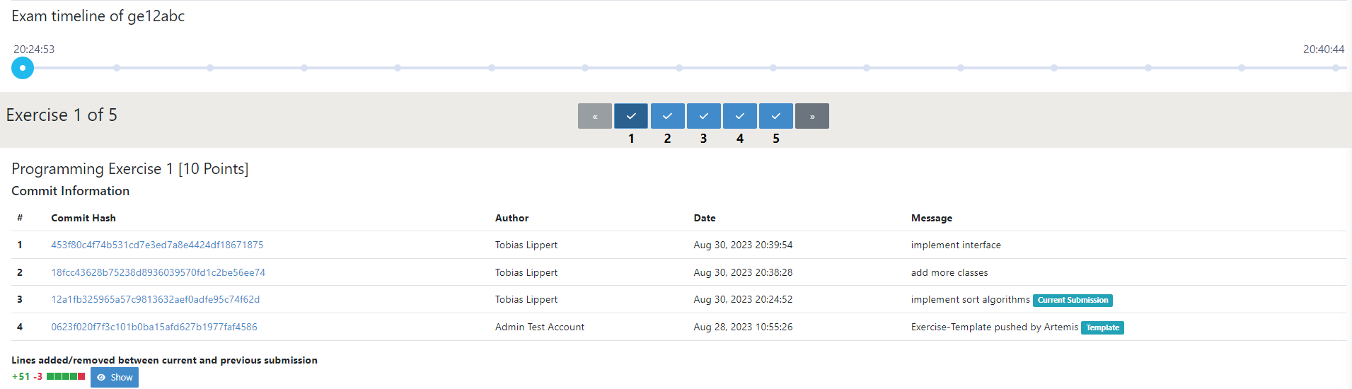1352x389 pixels.
Task: Select the second timeline marker dot
Action: tap(117, 68)
